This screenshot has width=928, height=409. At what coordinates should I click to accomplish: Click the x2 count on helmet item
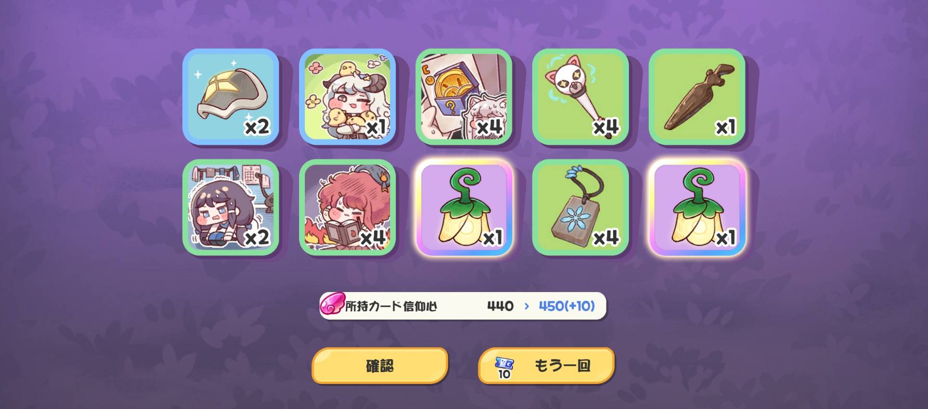click(257, 127)
